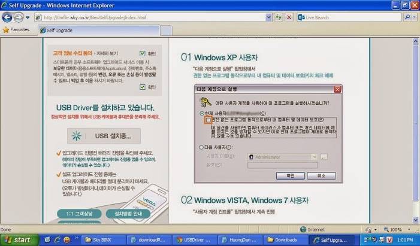Open a new blank tab button
Viewport: 420px width, 246px height.
tap(166, 31)
